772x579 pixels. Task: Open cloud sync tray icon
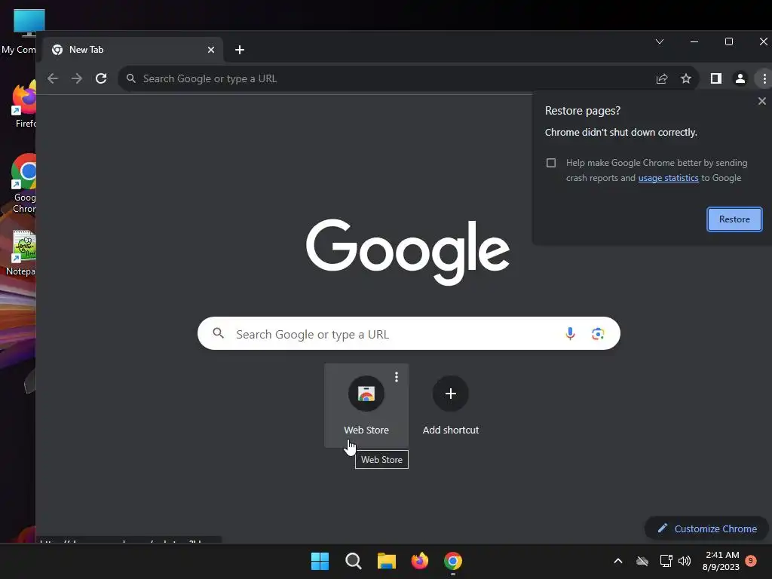click(x=642, y=561)
